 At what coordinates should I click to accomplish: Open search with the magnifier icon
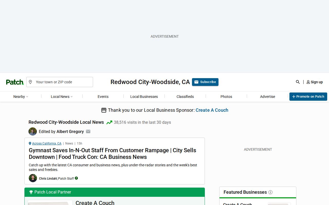(x=298, y=82)
